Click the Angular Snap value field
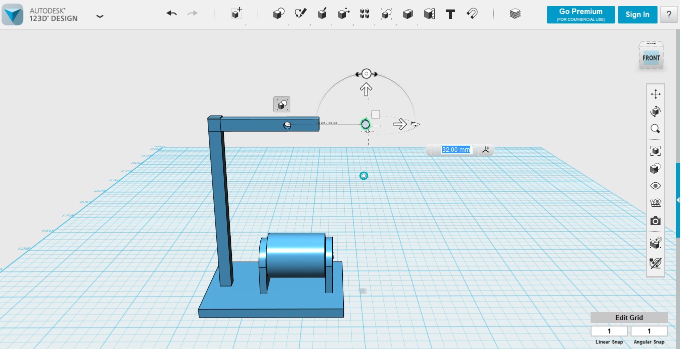 coord(649,331)
